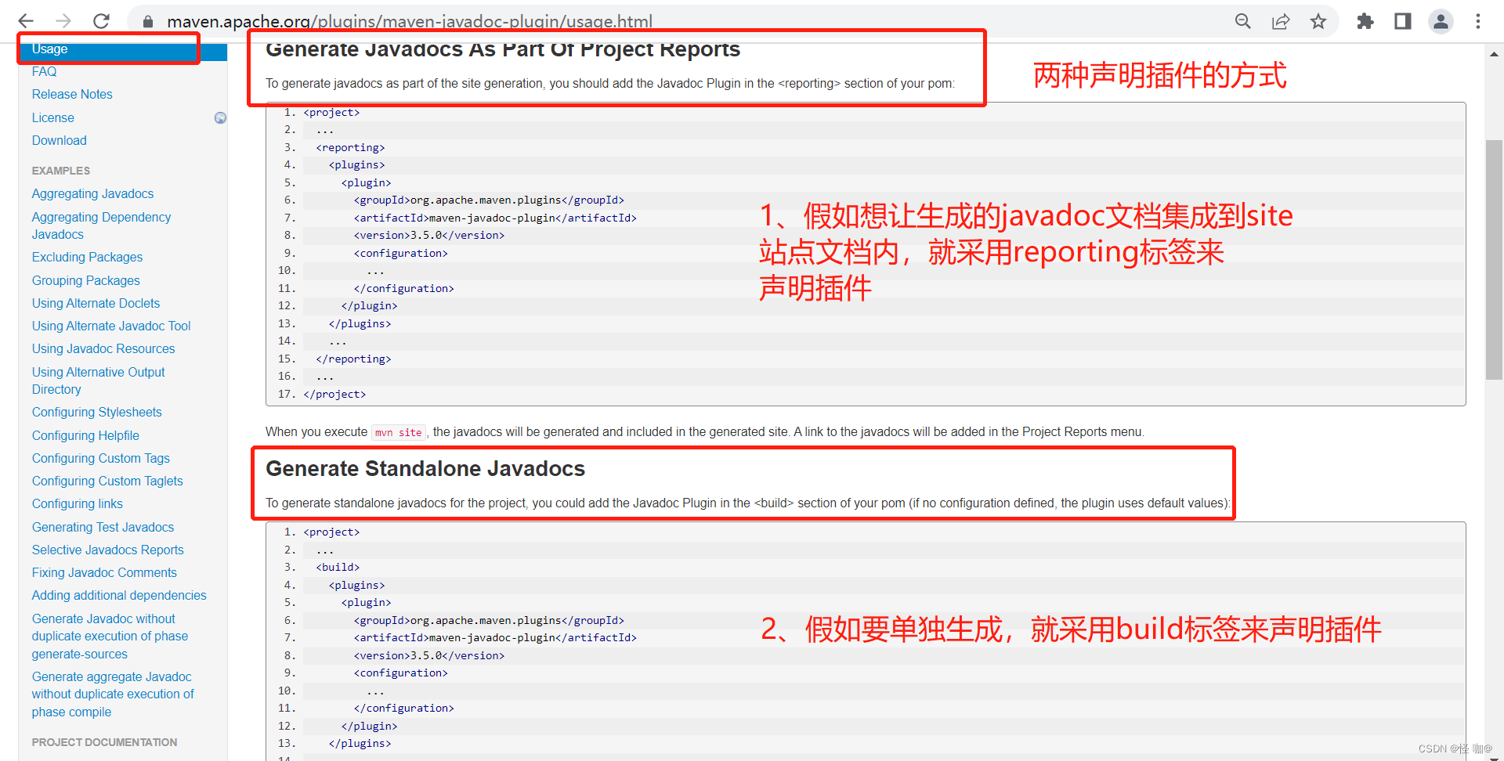Open Selective Javadocs Reports link

coord(107,550)
